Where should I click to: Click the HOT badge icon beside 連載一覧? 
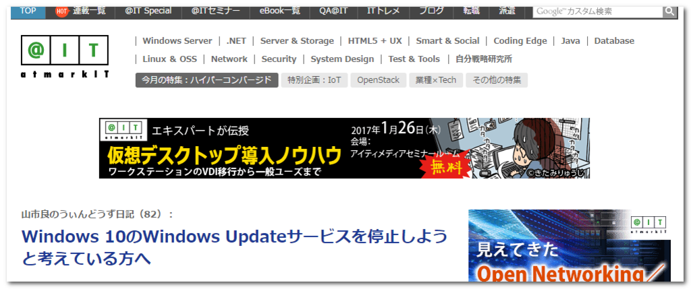point(62,12)
